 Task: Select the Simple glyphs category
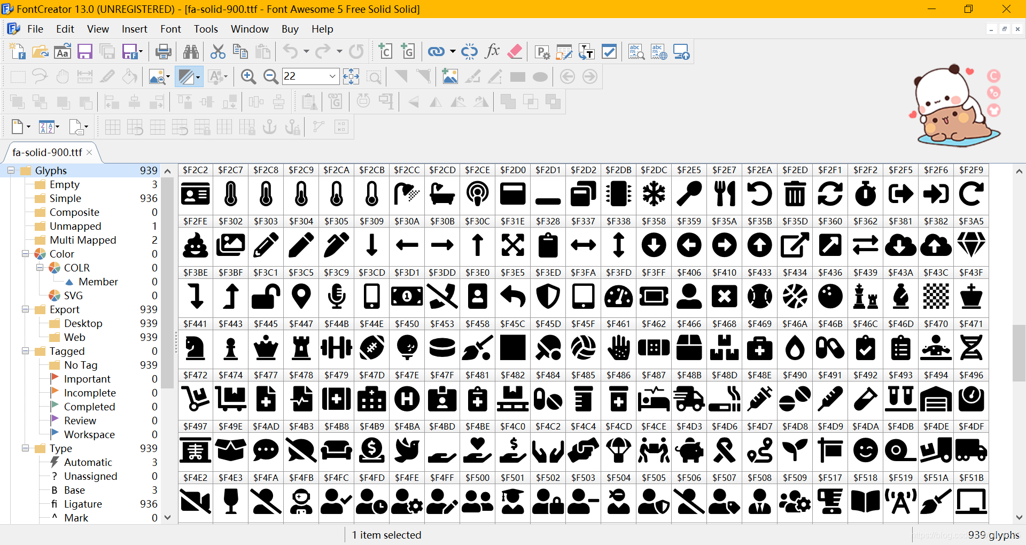[65, 198]
